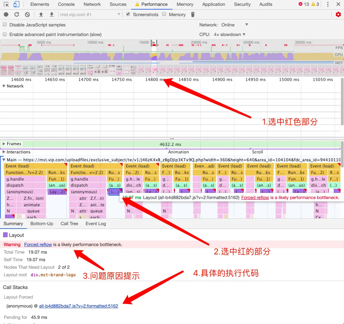This screenshot has height=324, width=344.
Task: Open the all-b4d882bda7.js formatted:5162 source link
Action: point(79,306)
